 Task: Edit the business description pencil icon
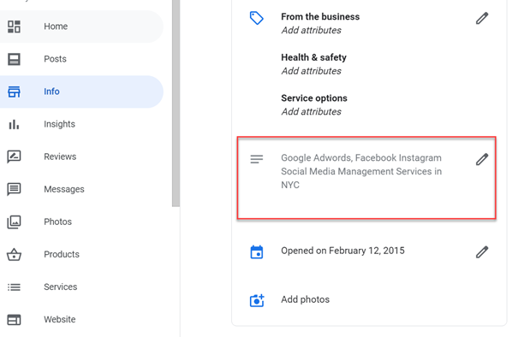click(482, 159)
